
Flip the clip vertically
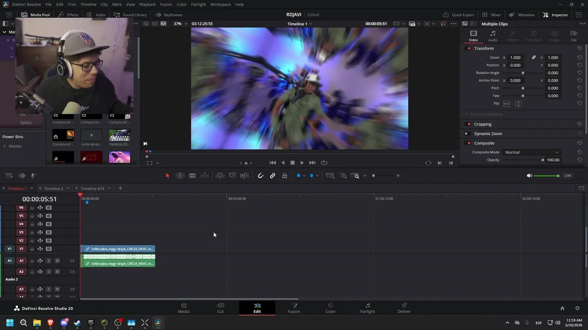518,104
